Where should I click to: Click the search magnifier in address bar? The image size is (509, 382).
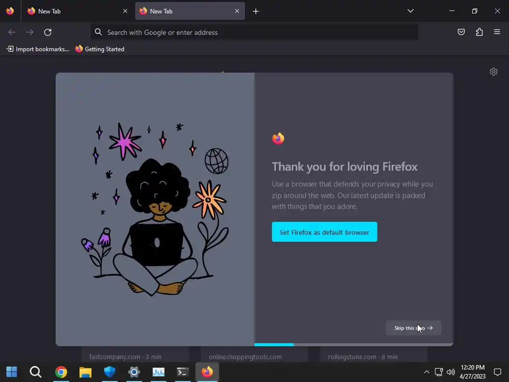pos(98,32)
